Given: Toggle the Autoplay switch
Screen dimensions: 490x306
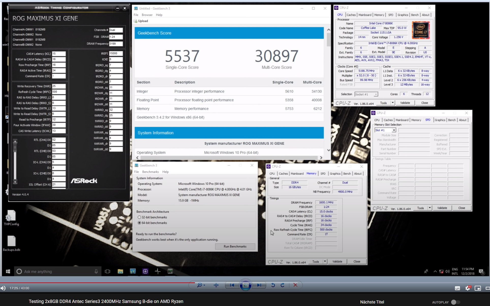Looking at the screenshot, I should [455, 302].
